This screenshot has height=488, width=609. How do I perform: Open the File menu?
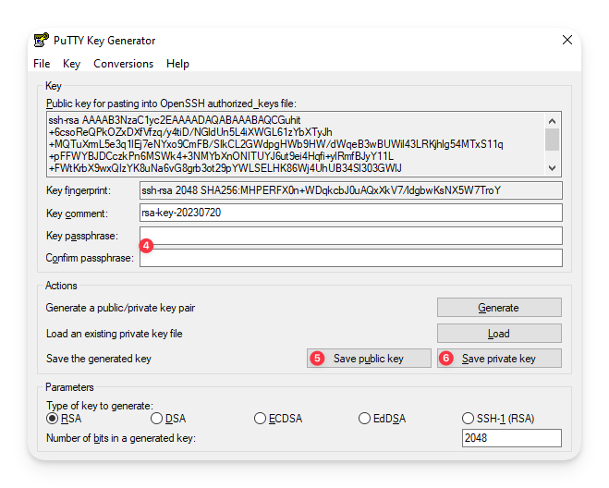(x=42, y=64)
